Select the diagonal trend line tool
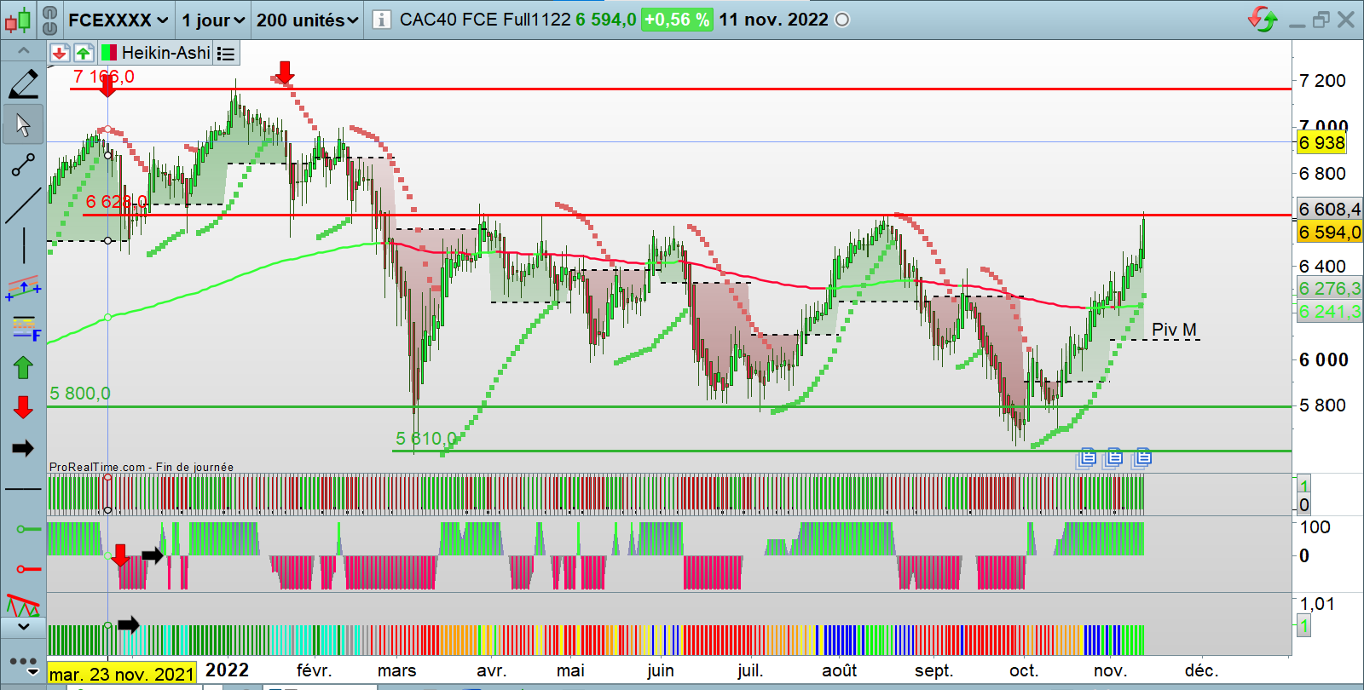The height and width of the screenshot is (690, 1364). click(23, 206)
